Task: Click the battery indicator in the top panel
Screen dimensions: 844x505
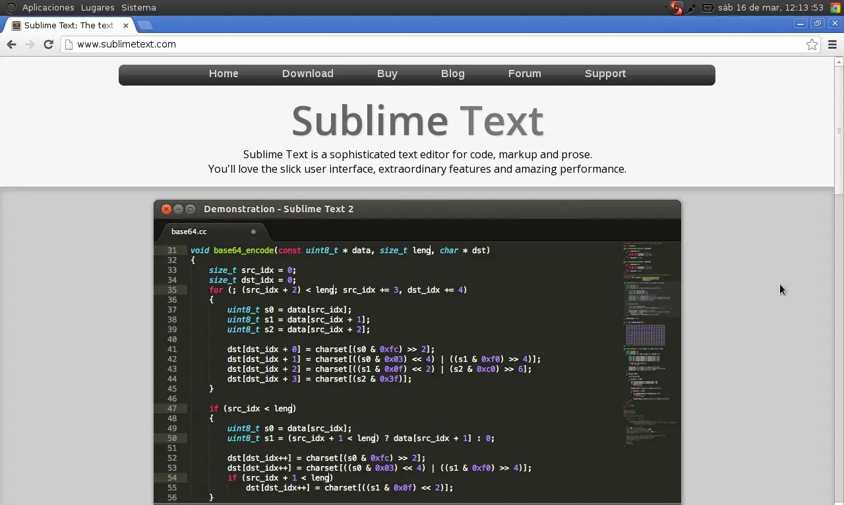Action: coord(708,8)
